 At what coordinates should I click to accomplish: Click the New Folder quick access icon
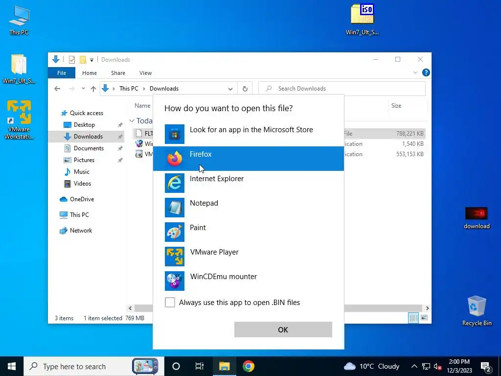coord(83,59)
